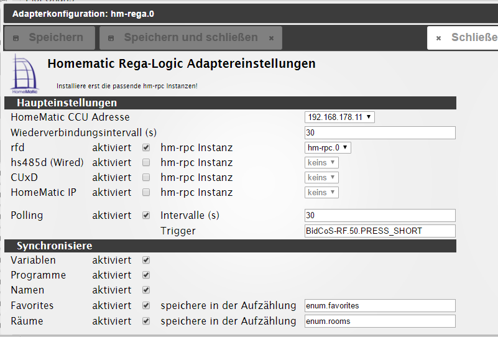
Task: Open the HomeMatic CCU Adresse dropdown
Action: (x=339, y=117)
